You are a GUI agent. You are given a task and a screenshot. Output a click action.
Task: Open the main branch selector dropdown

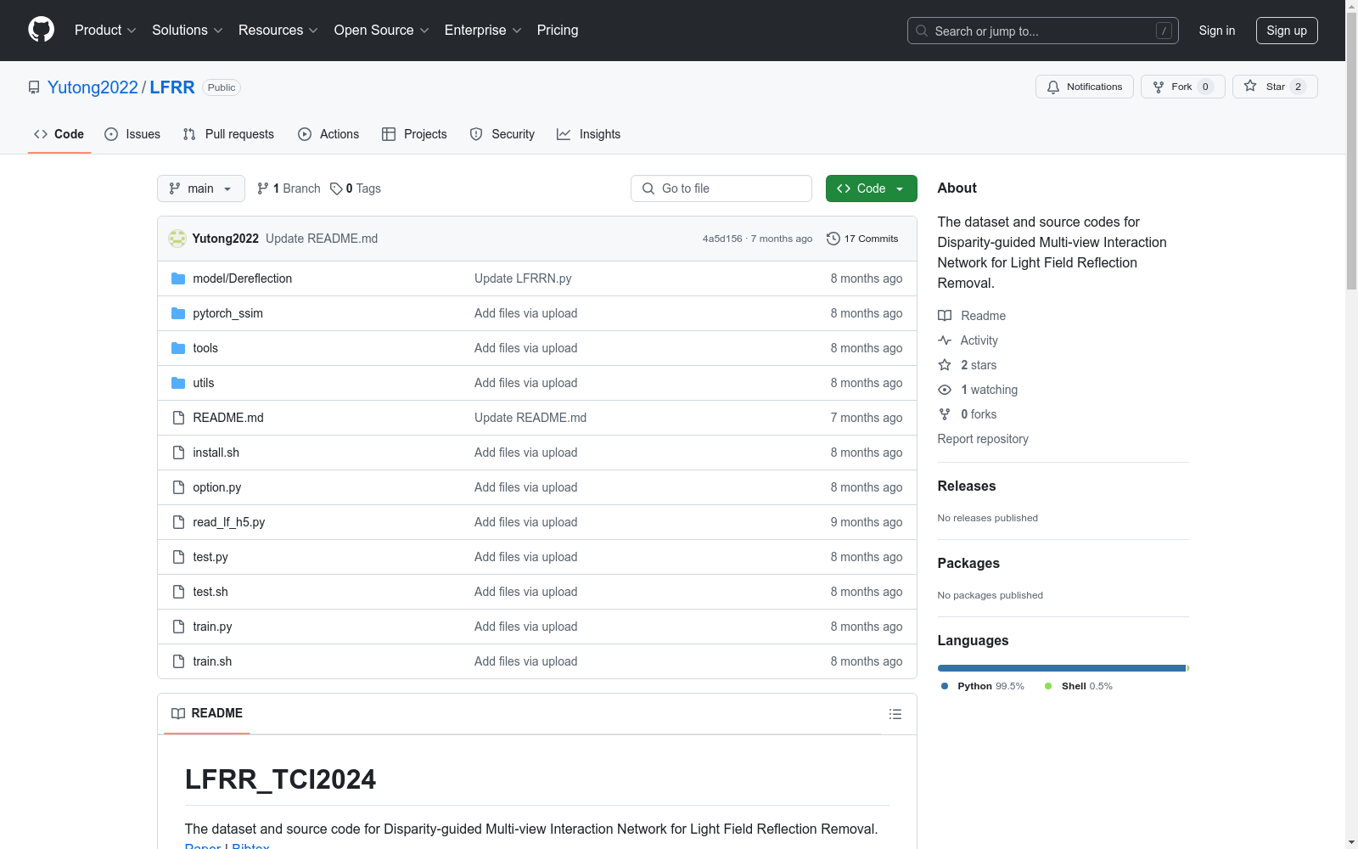(x=201, y=188)
